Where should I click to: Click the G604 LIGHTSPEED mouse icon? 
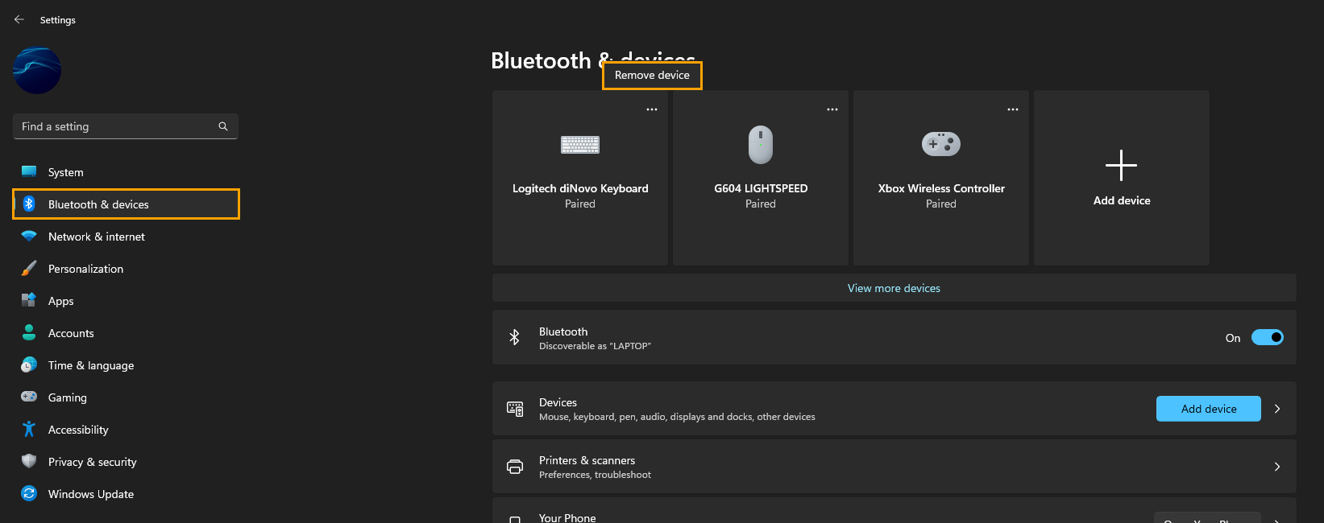tap(761, 144)
